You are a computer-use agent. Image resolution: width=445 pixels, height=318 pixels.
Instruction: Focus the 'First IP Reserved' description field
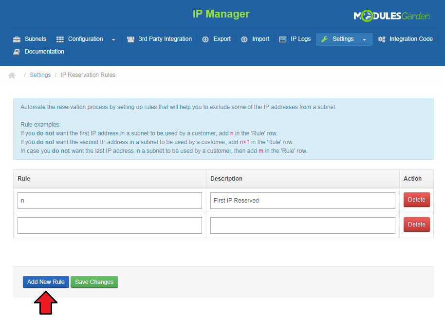point(302,201)
